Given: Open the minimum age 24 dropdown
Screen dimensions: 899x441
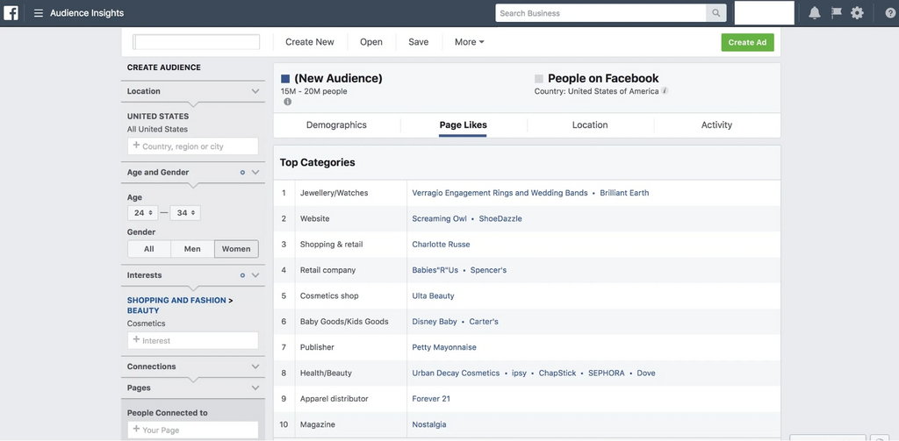Looking at the screenshot, I should (x=142, y=213).
